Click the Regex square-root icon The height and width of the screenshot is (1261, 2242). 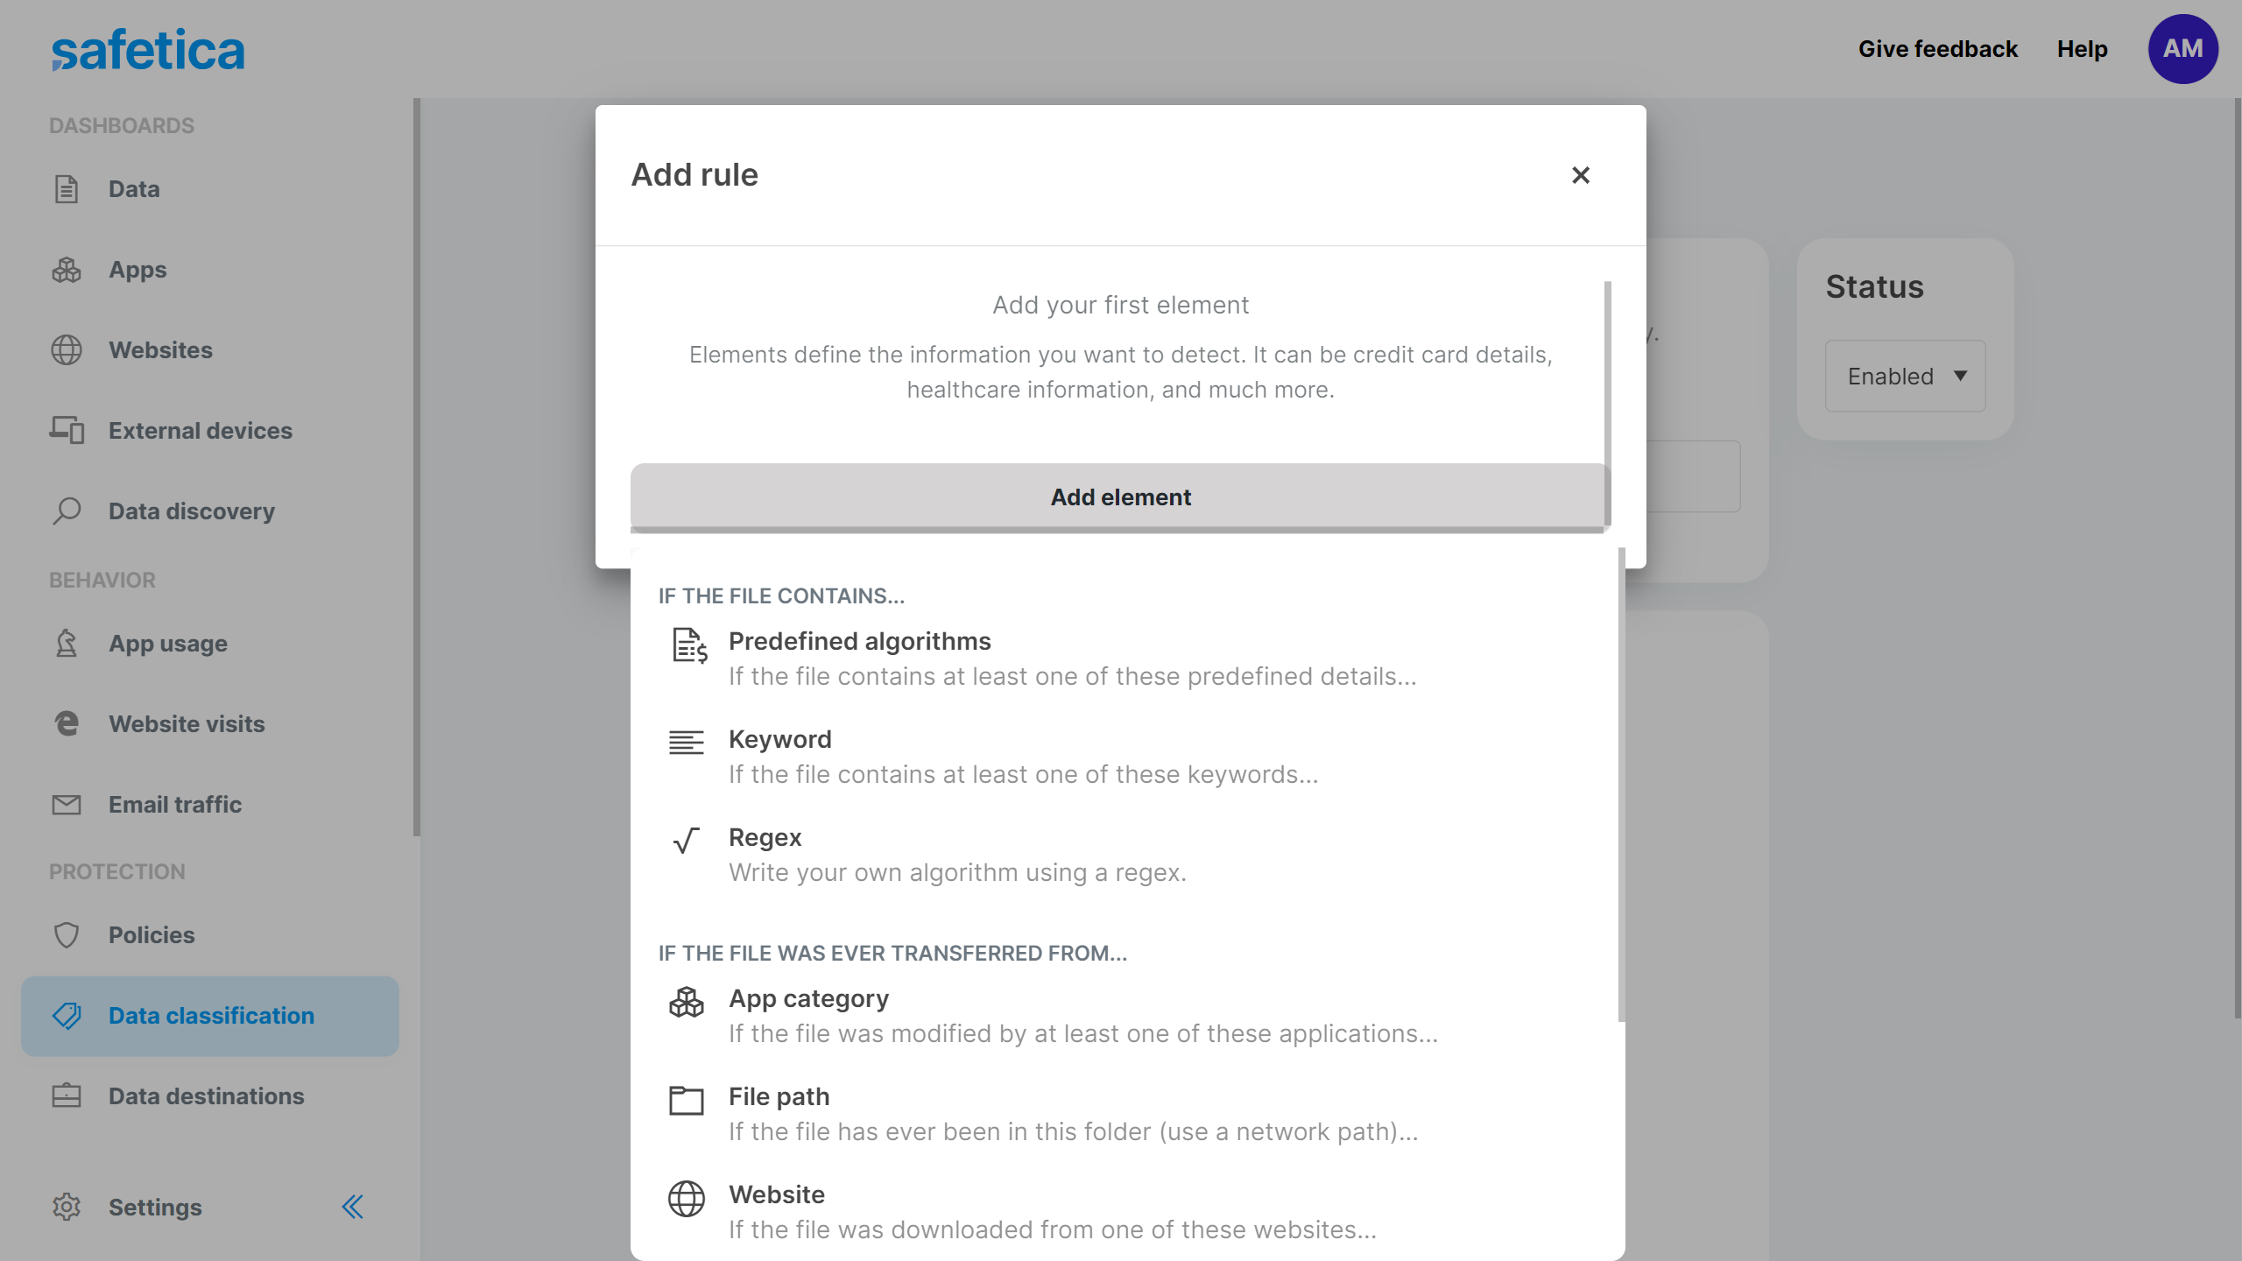(686, 841)
